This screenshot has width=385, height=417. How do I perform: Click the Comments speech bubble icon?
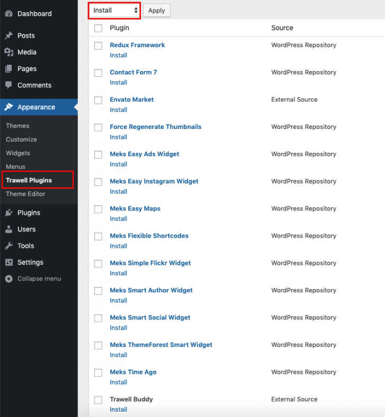[x=8, y=85]
